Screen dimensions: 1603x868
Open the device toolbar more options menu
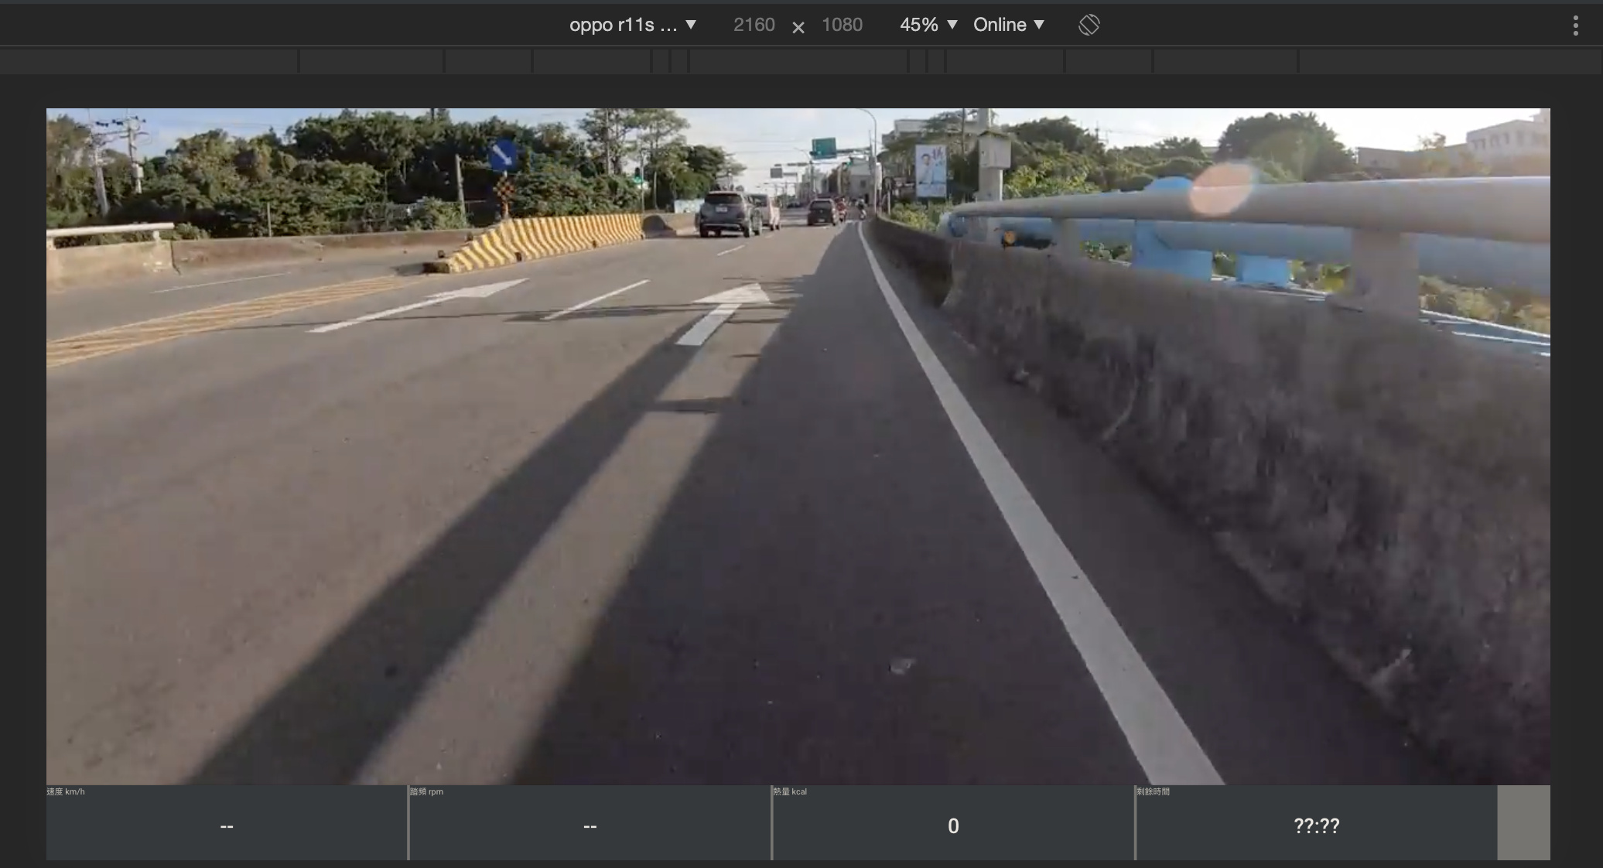point(1576,25)
